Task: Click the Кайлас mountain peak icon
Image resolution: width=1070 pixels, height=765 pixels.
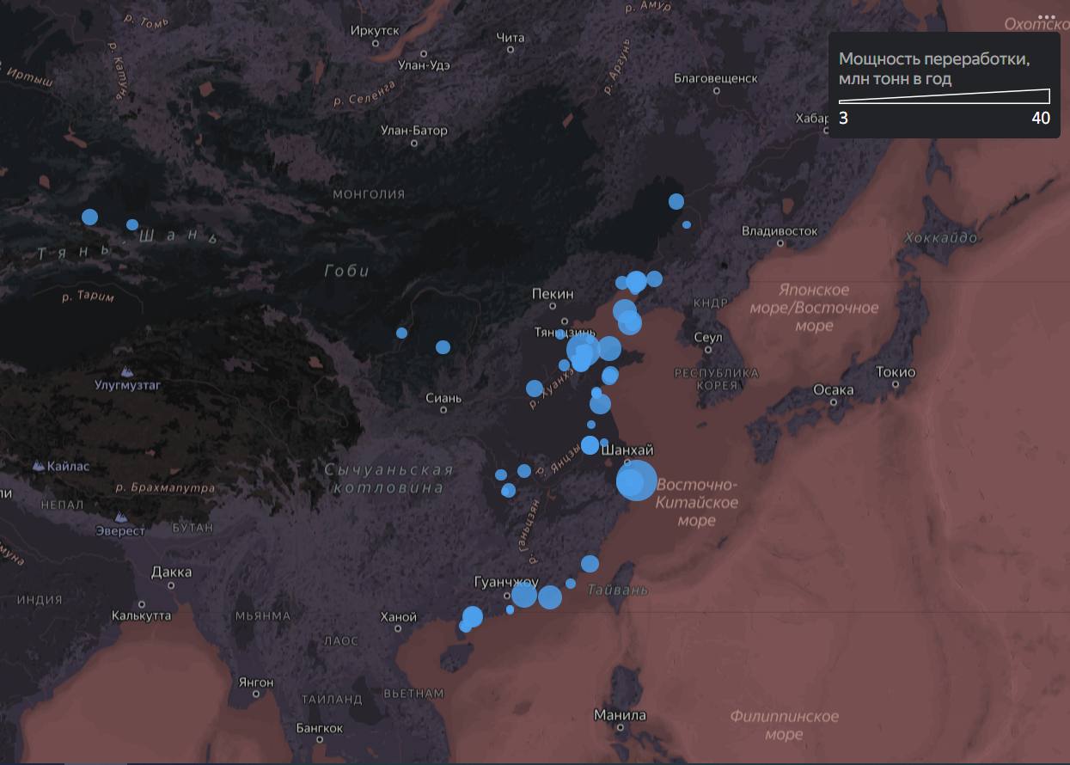Action: pos(39,466)
